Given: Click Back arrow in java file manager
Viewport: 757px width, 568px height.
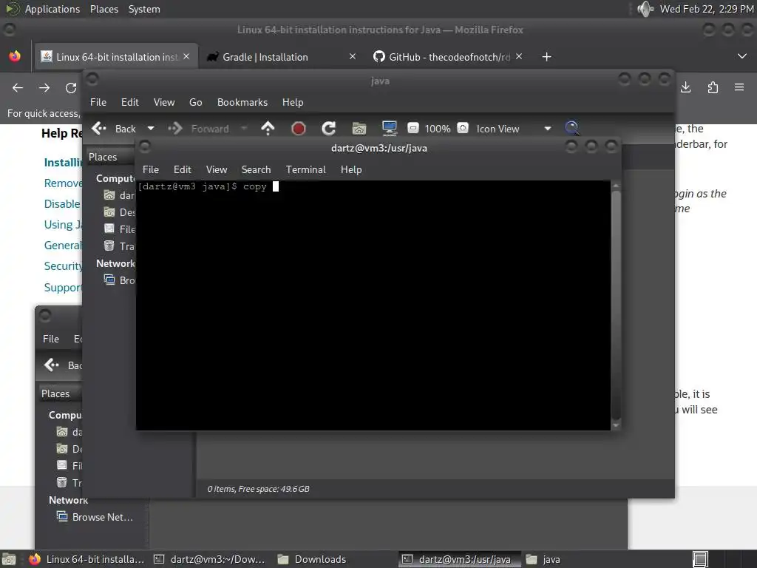Looking at the screenshot, I should point(99,129).
